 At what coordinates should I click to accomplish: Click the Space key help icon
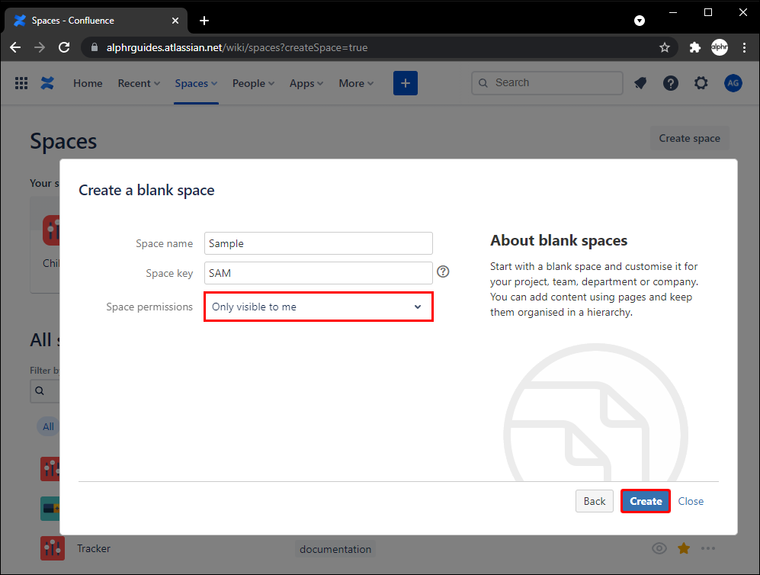click(443, 272)
